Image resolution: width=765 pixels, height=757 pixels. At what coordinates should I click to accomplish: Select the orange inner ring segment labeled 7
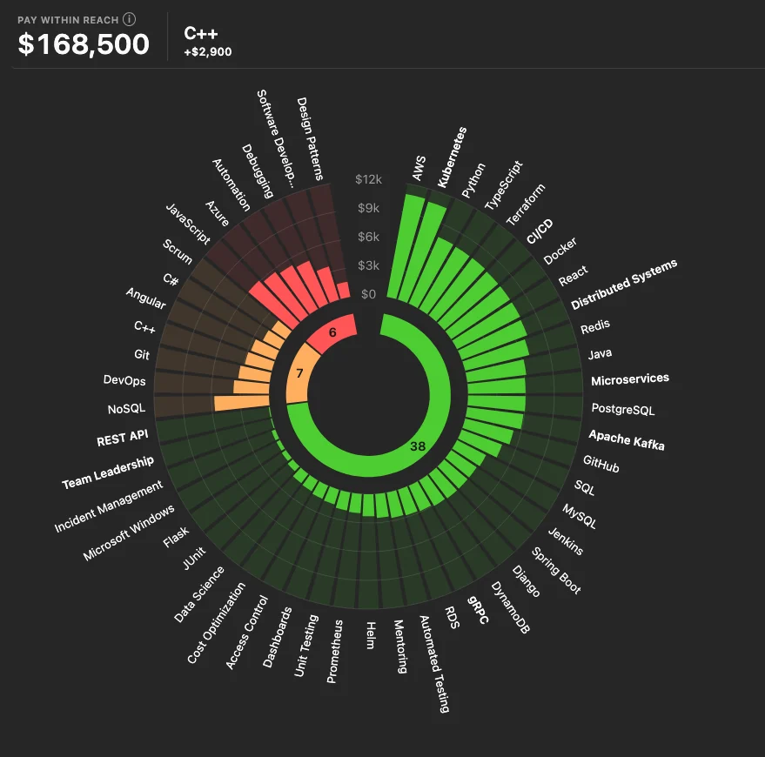tap(301, 373)
